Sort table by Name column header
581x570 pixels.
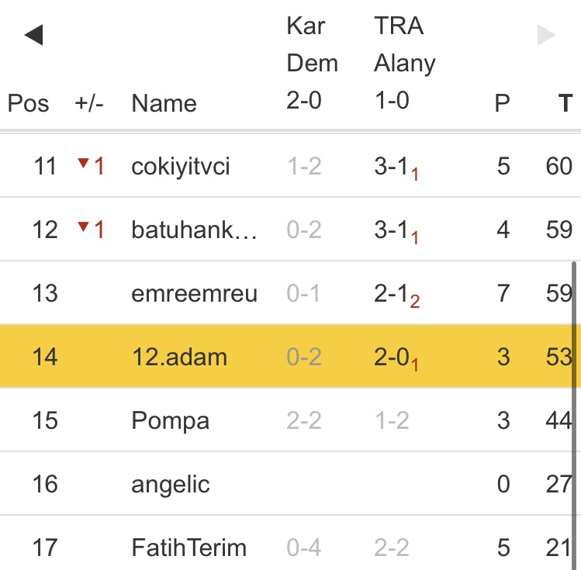[x=164, y=104]
